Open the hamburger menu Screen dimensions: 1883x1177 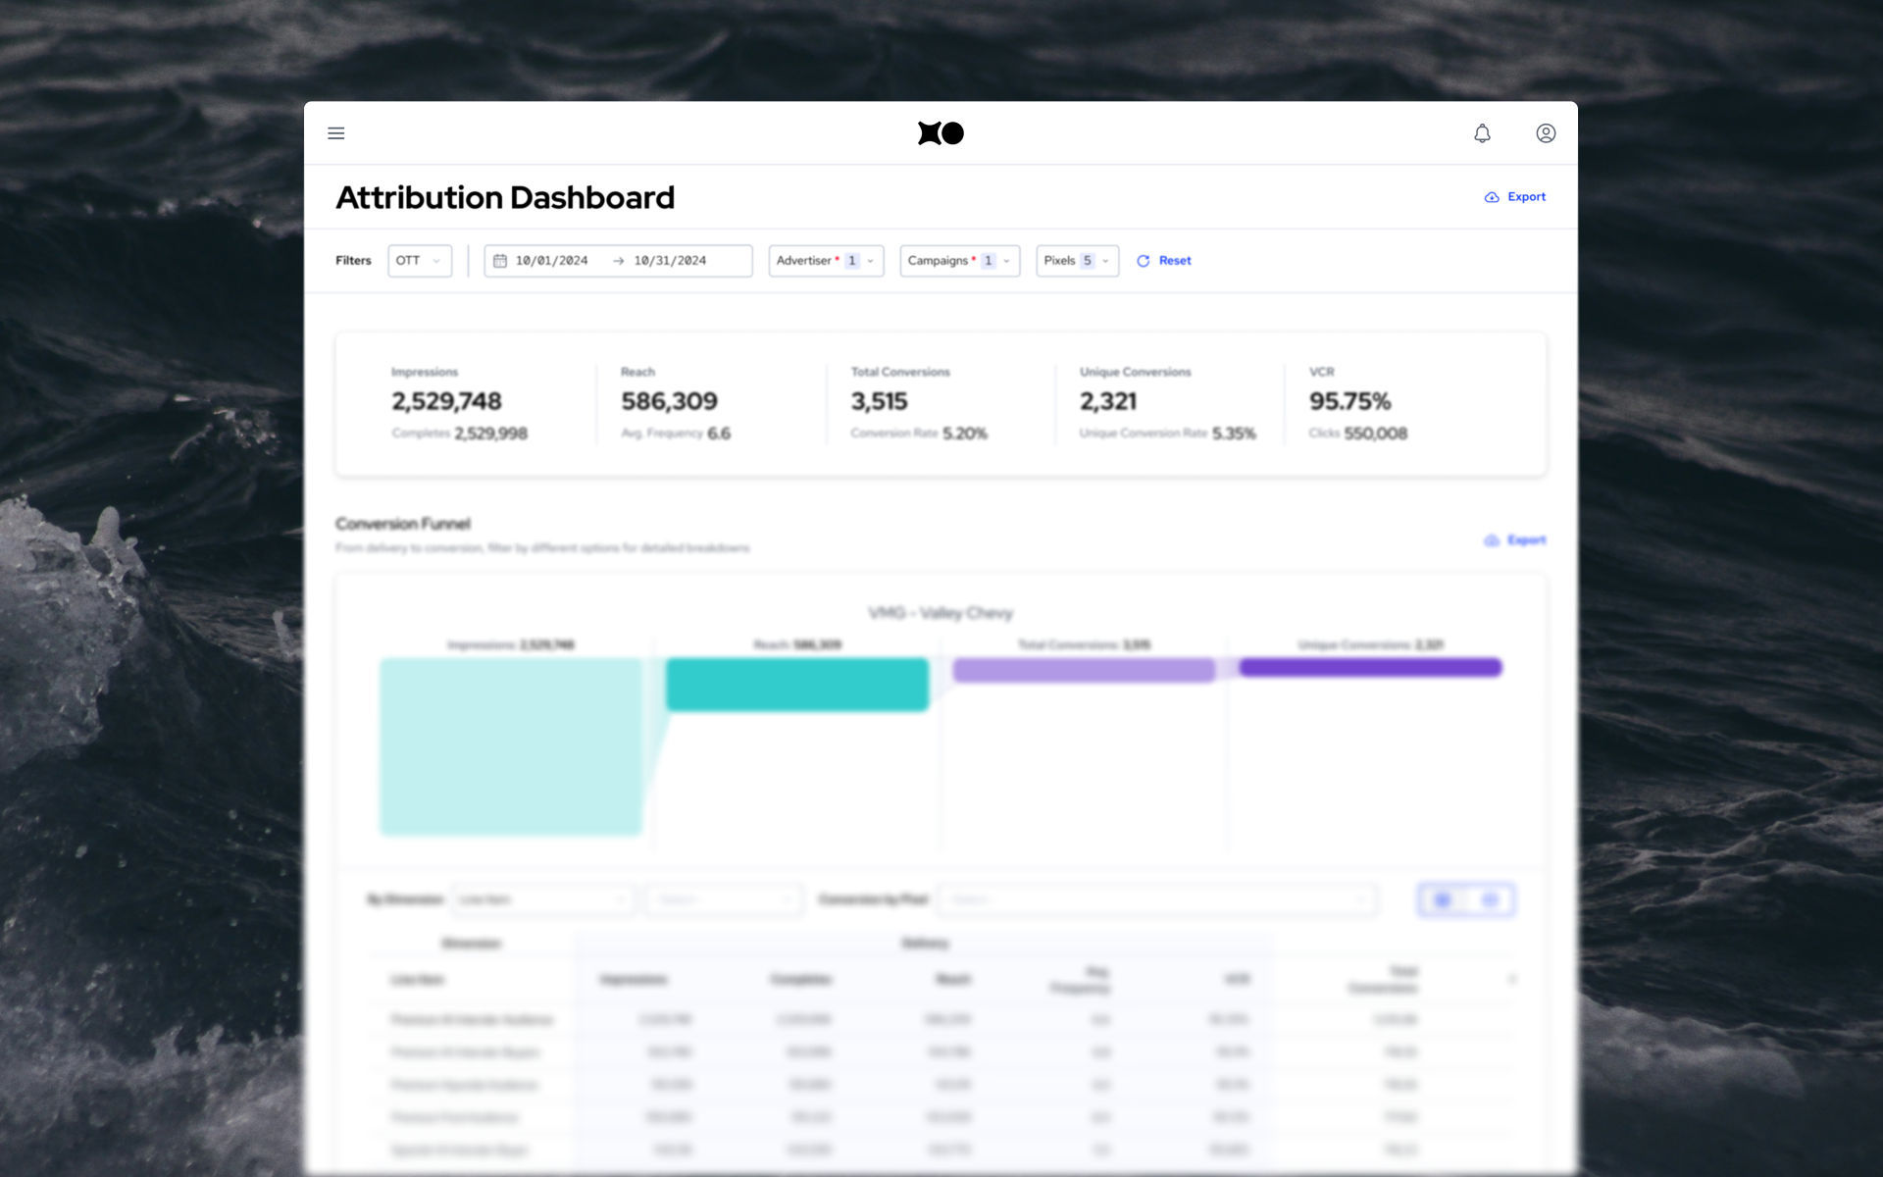(335, 133)
